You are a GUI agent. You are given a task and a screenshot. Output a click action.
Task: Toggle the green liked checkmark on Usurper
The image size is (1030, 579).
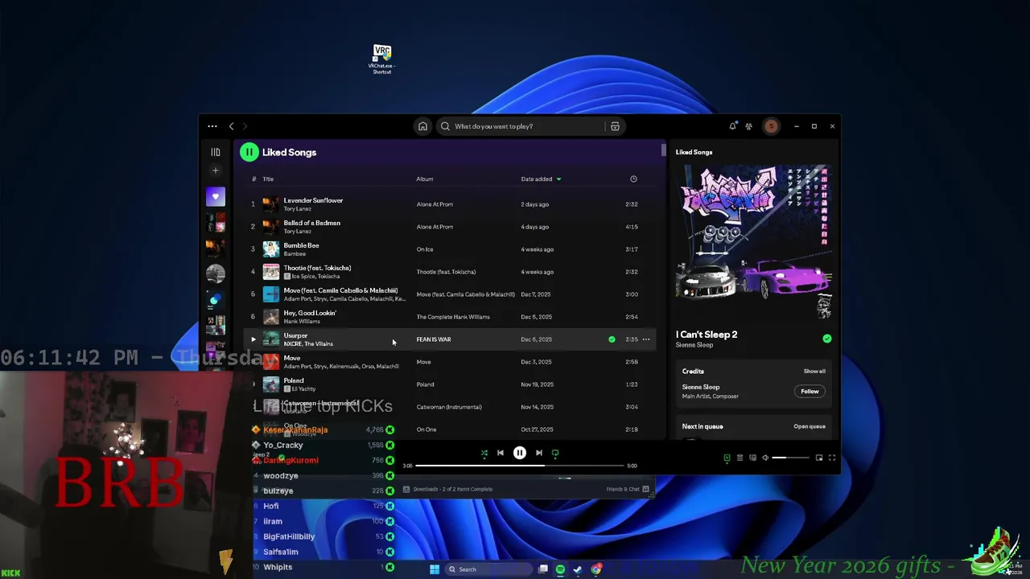(612, 339)
